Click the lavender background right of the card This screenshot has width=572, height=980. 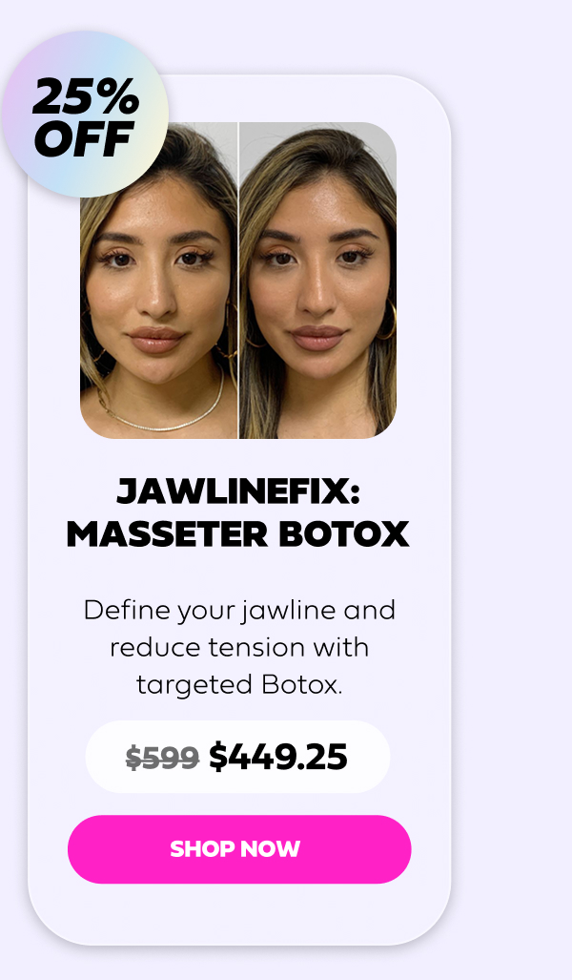[x=512, y=500]
